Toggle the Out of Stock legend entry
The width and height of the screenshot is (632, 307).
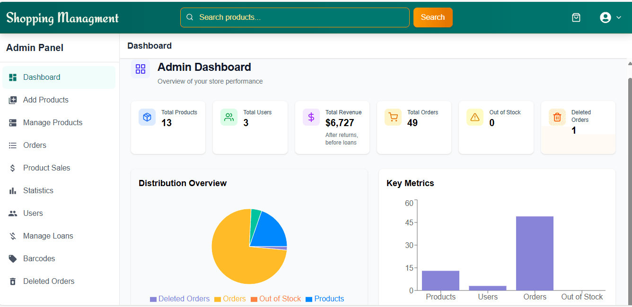pyautogui.click(x=276, y=299)
